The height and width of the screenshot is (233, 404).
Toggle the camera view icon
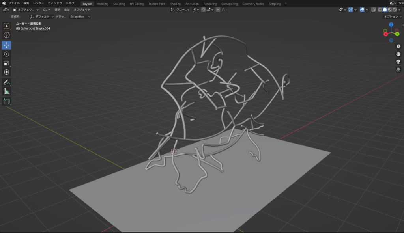pos(398,62)
